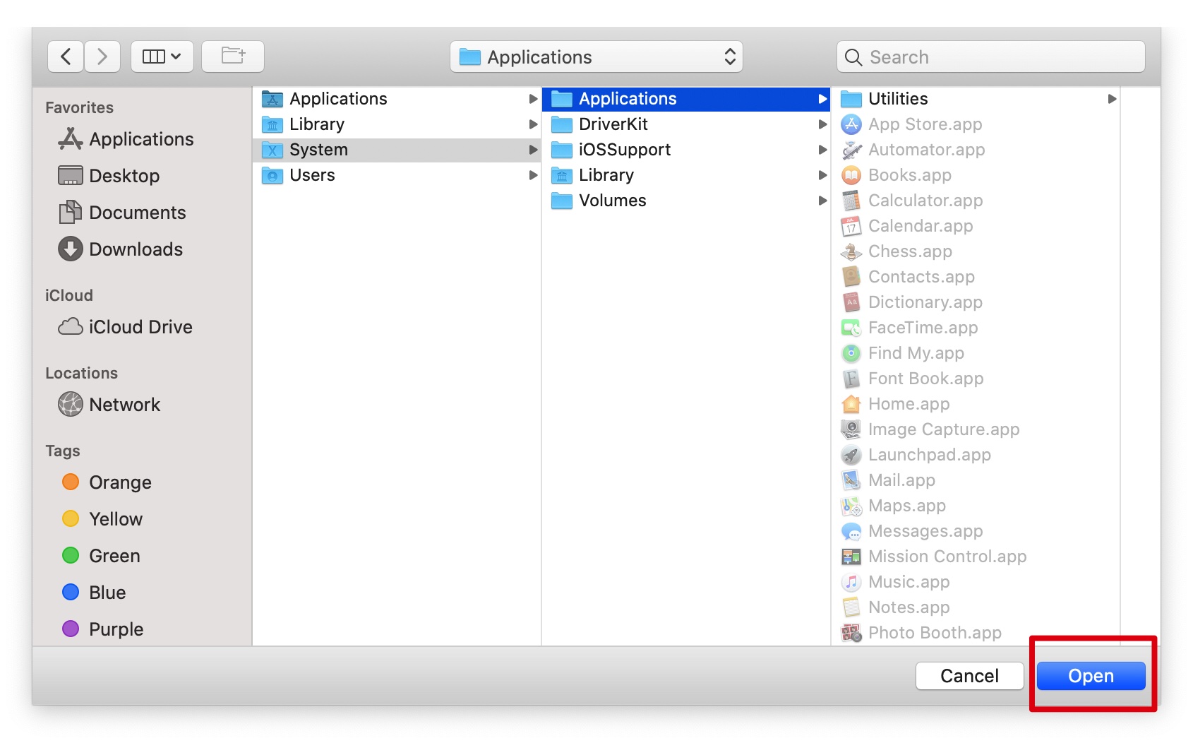The height and width of the screenshot is (743, 1193).
Task: Click the Chess.app icon
Action: [x=851, y=251]
